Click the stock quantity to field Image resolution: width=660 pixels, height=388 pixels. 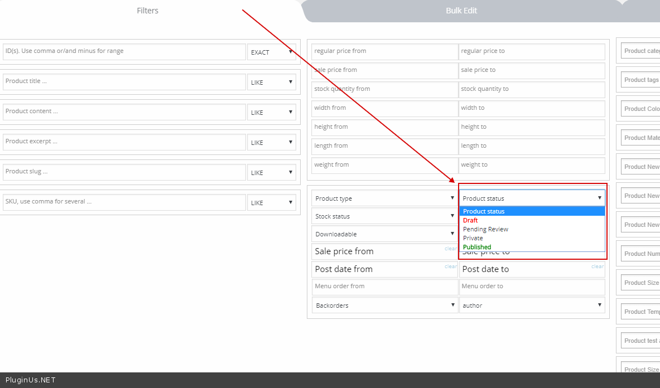532,89
